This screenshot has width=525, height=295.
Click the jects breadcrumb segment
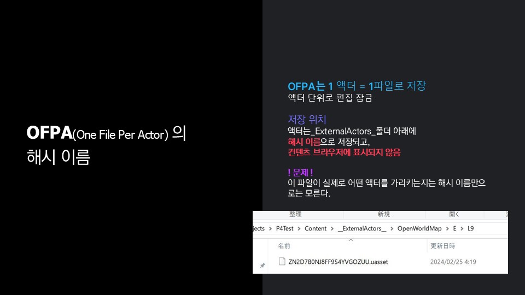tap(259, 228)
